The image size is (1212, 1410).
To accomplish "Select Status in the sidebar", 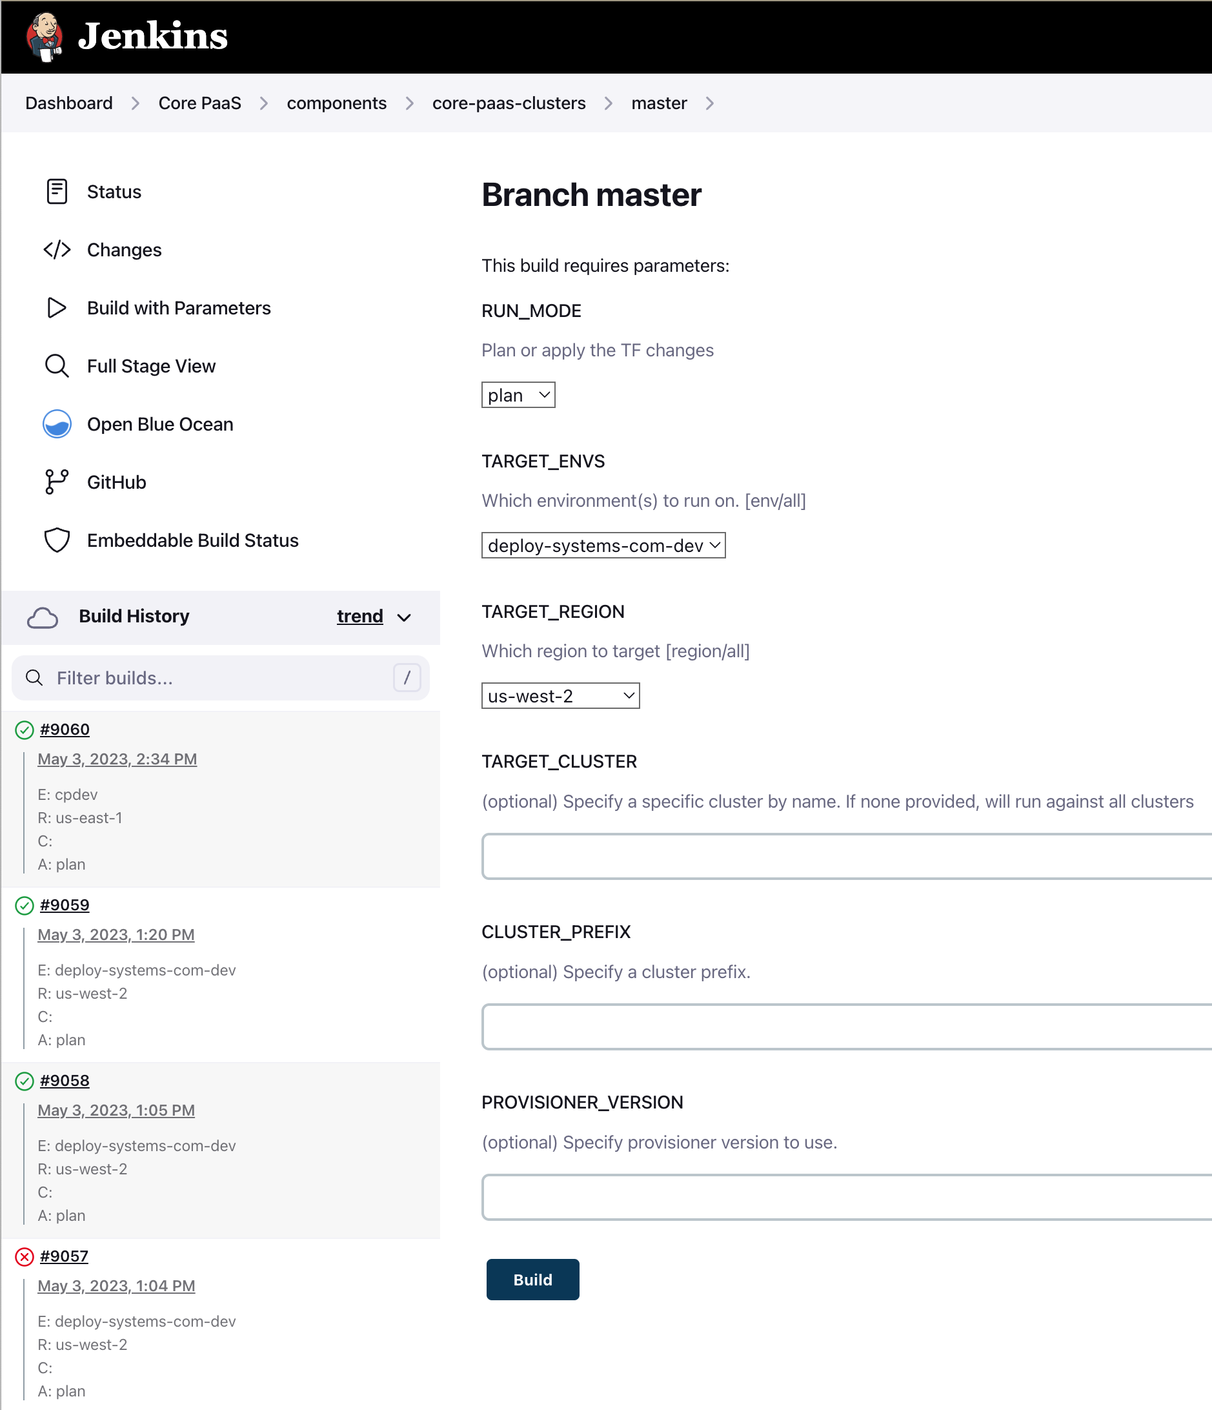I will tap(114, 192).
